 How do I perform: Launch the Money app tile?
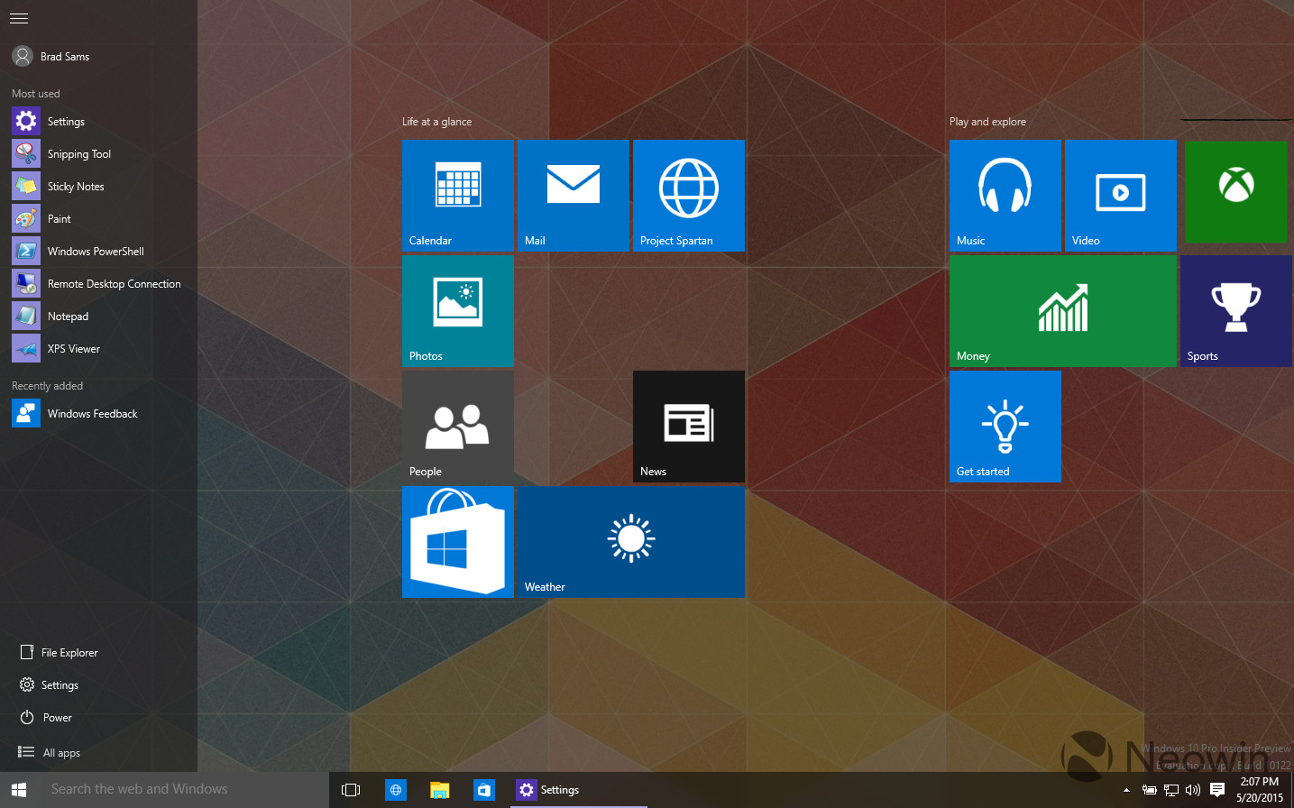coord(1062,311)
